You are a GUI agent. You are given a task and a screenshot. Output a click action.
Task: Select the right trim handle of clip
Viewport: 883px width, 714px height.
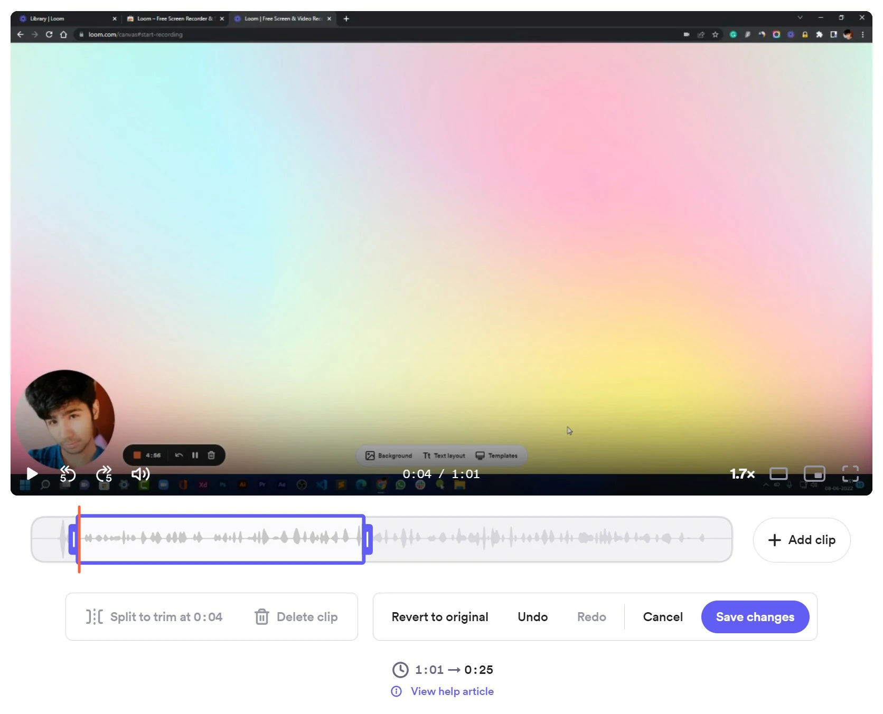(x=368, y=539)
